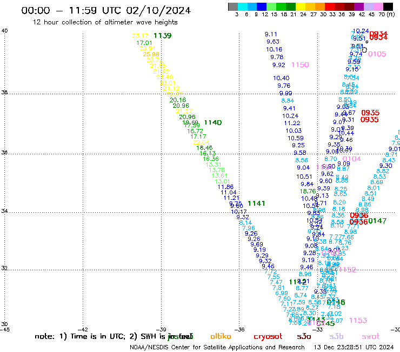Click the longitude axis label -36

coord(239,329)
